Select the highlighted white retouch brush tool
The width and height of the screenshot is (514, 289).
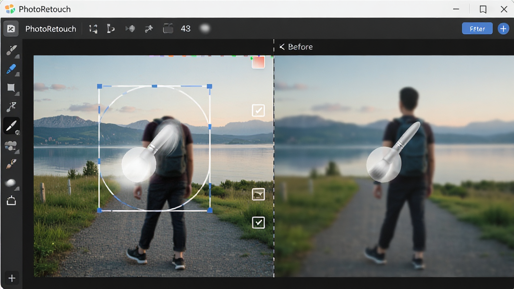tap(11, 126)
